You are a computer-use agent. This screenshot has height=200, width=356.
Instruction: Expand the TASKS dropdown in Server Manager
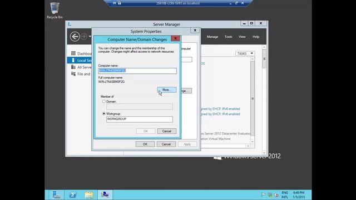click(245, 53)
